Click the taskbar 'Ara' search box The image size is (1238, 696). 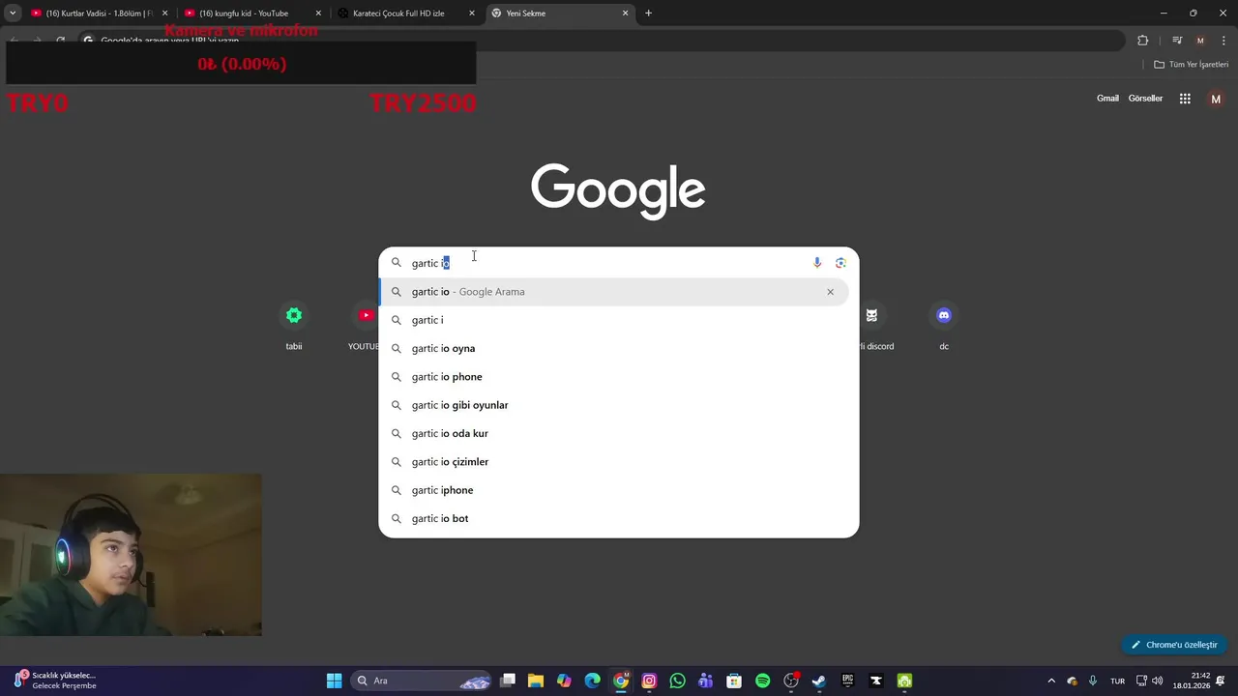(x=422, y=681)
